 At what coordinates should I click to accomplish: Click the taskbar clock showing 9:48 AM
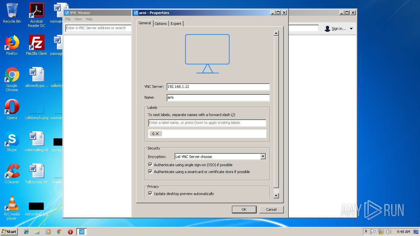click(403, 232)
